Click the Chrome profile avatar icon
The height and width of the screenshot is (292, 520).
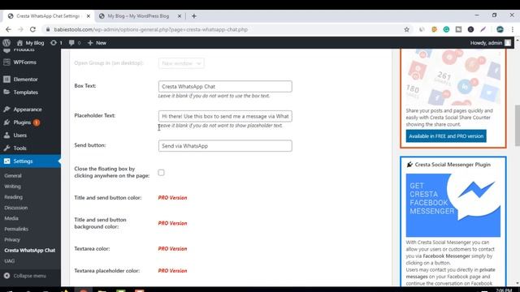(x=500, y=29)
